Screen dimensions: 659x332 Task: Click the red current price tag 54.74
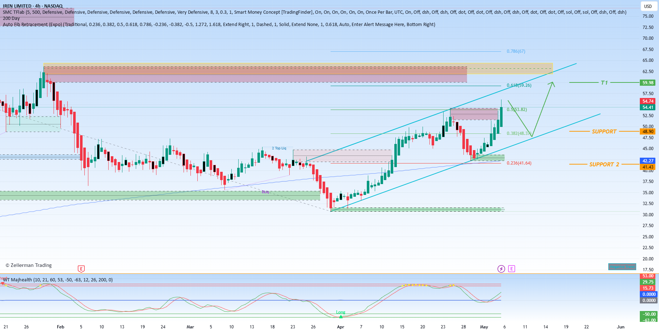[648, 101]
